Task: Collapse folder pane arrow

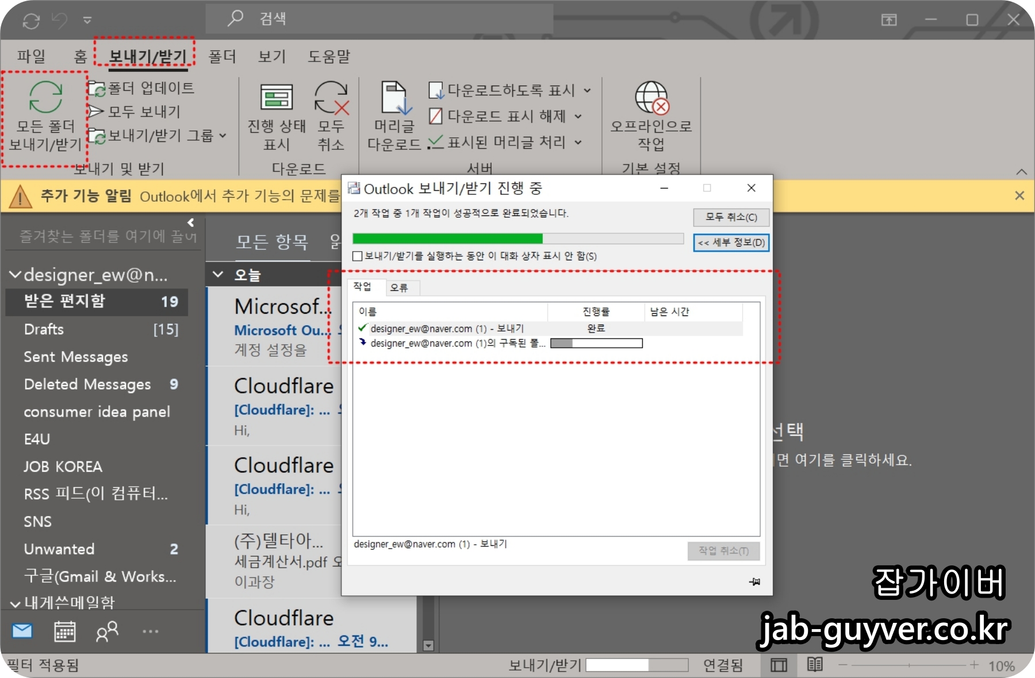Action: coord(191,222)
